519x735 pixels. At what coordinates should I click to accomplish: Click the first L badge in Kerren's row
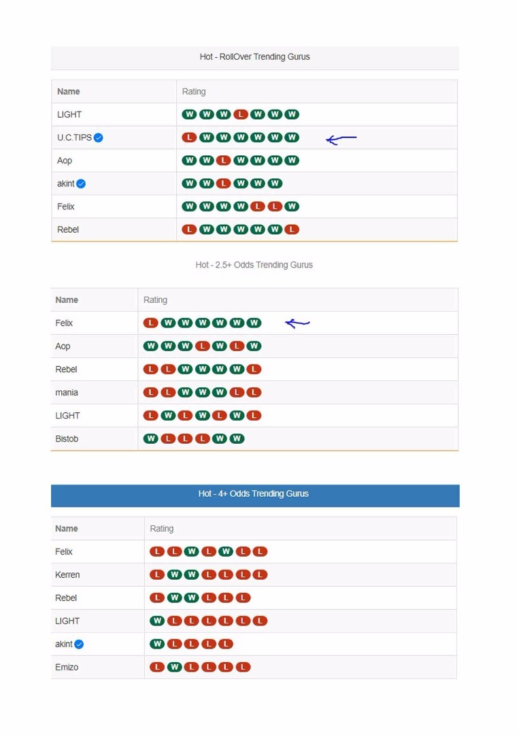pos(157,574)
